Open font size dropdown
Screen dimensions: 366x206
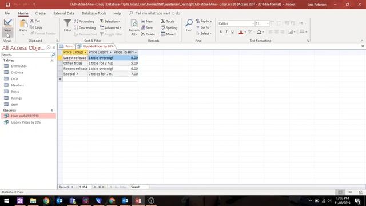click(x=268, y=23)
